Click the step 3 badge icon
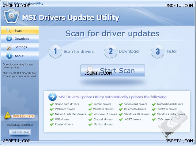Viewport: 196px width, 146px height. (x=158, y=51)
